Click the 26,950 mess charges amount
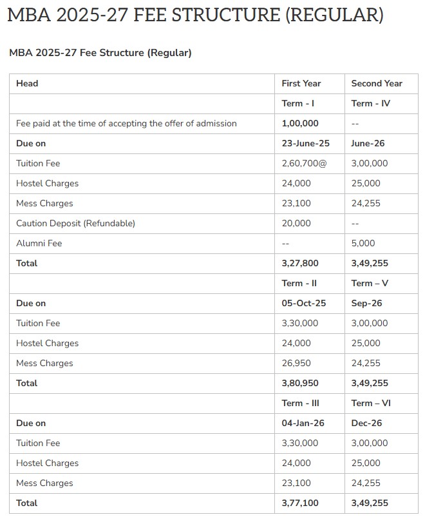Viewport: 425px width, 517px height. 296,363
